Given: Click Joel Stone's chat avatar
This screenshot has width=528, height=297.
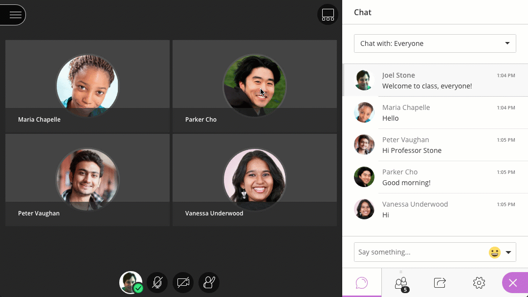Looking at the screenshot, I should point(364,80).
